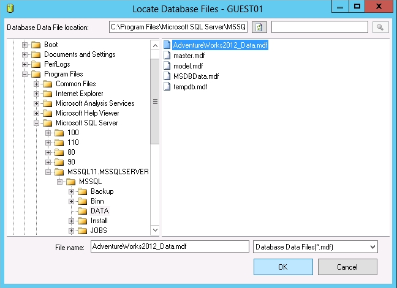Click the tree scrollbar down arrow
This screenshot has width=397, height=288.
click(155, 230)
